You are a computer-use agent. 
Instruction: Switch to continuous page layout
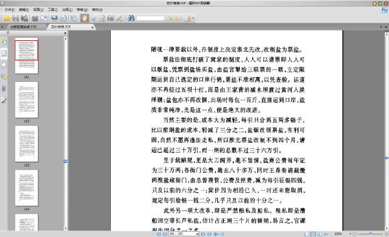point(312,234)
